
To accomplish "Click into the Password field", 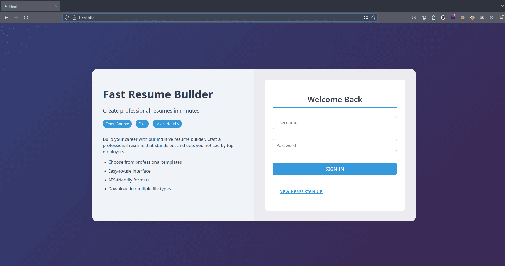I will click(335, 145).
